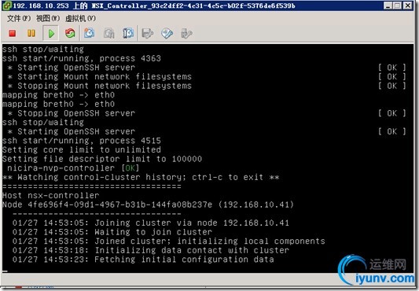Close the NSX_Controller console window
Image resolution: width=419 pixels, height=291 pixels.
408,6
